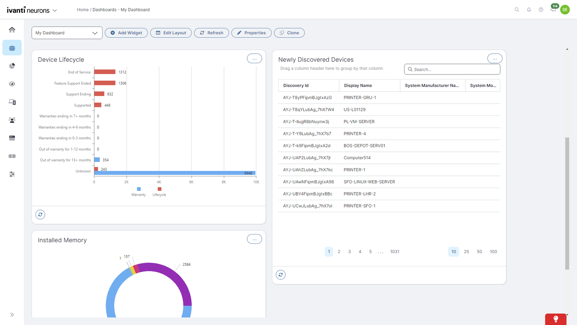577x325 pixels.
Task: Select row PRINTER-GRU-1
Action: click(389, 98)
